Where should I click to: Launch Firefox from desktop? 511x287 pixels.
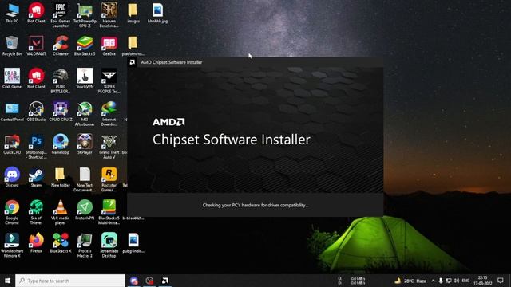[36, 242]
